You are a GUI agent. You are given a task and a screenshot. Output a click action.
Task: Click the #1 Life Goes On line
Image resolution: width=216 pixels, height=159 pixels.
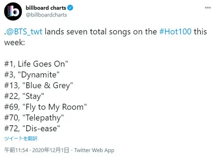[x=36, y=64]
